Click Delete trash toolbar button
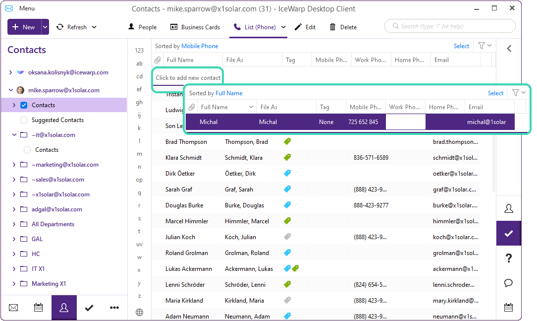Image resolution: width=537 pixels, height=321 pixels. pyautogui.click(x=343, y=27)
